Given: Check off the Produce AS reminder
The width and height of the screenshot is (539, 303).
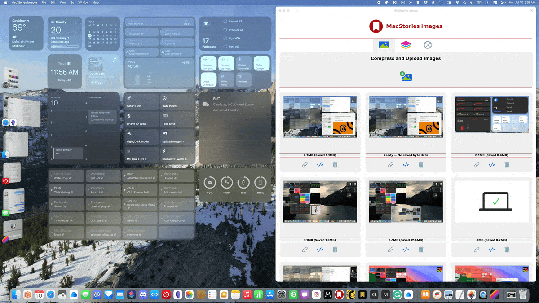Looking at the screenshot, I should click(225, 30).
